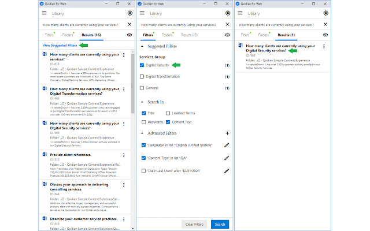This screenshot has height=231, width=370.
Task: Toggle the eye preview icon in right window
Action: click(325, 35)
